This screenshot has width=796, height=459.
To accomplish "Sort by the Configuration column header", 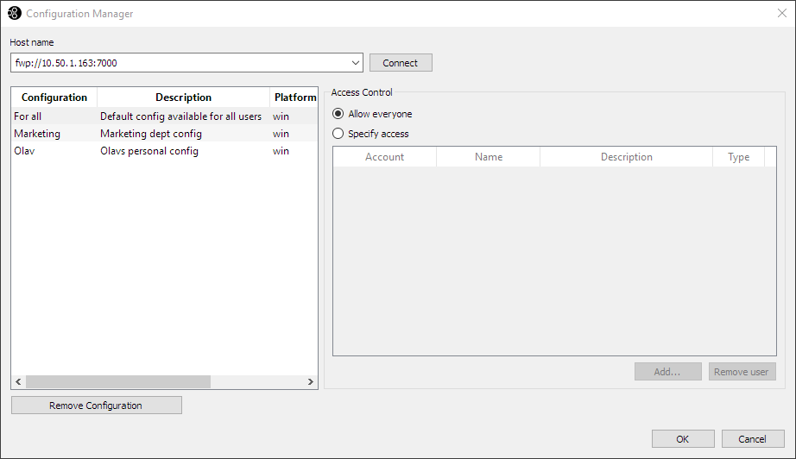I will click(54, 97).
